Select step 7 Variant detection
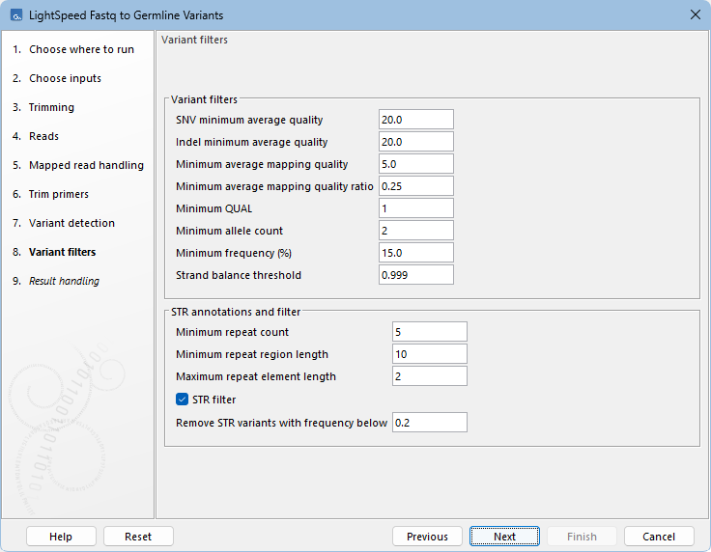Screen dimensions: 711x552 64,223
